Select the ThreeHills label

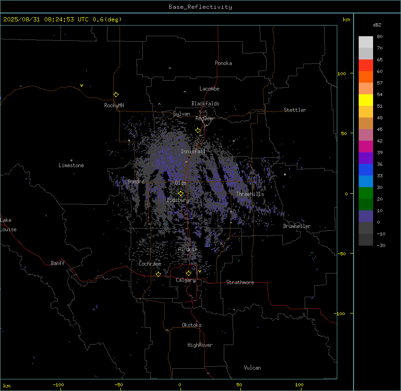(x=250, y=194)
